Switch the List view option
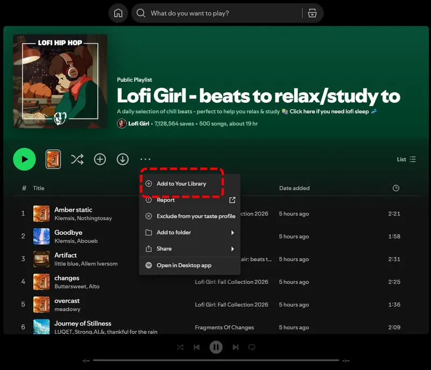This screenshot has width=431, height=370. coord(406,159)
